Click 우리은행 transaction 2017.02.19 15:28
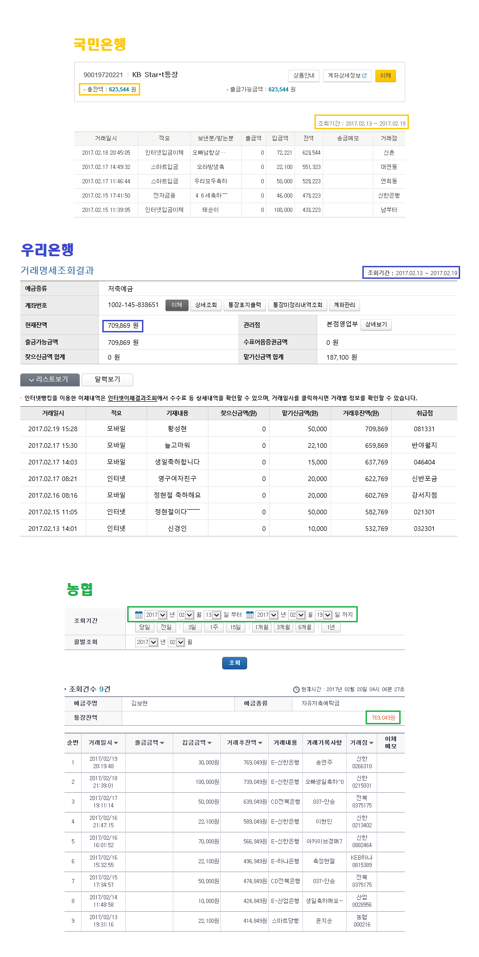The height and width of the screenshot is (957, 479). (x=53, y=429)
